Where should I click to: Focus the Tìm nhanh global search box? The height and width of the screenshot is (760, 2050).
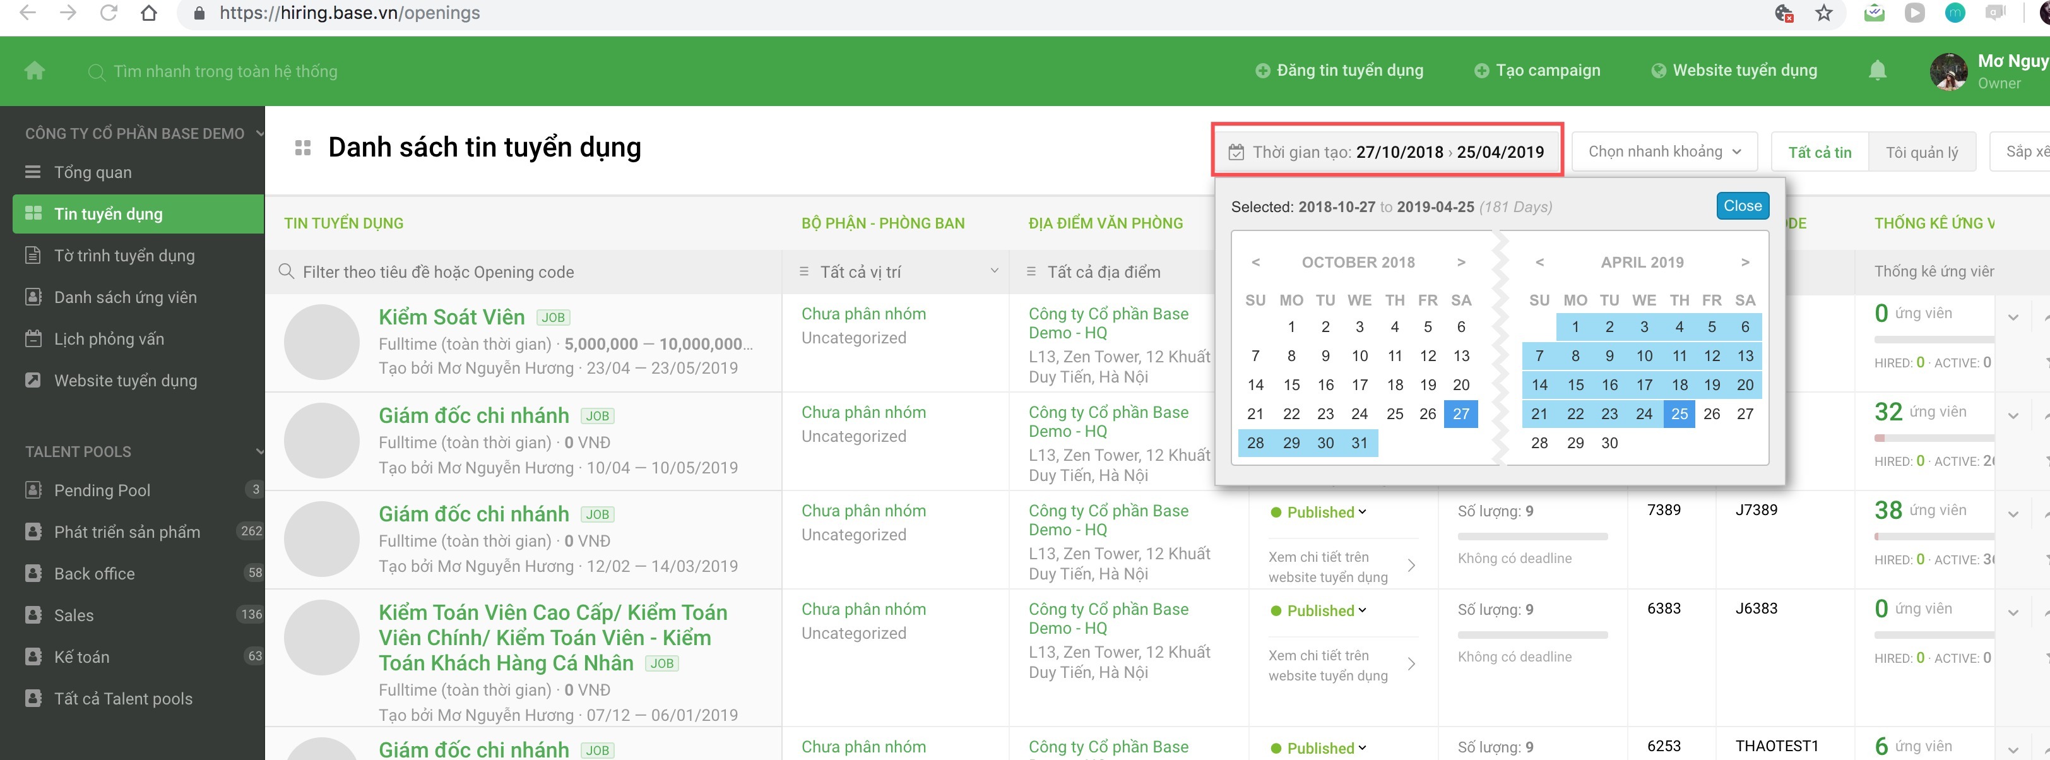point(225,71)
